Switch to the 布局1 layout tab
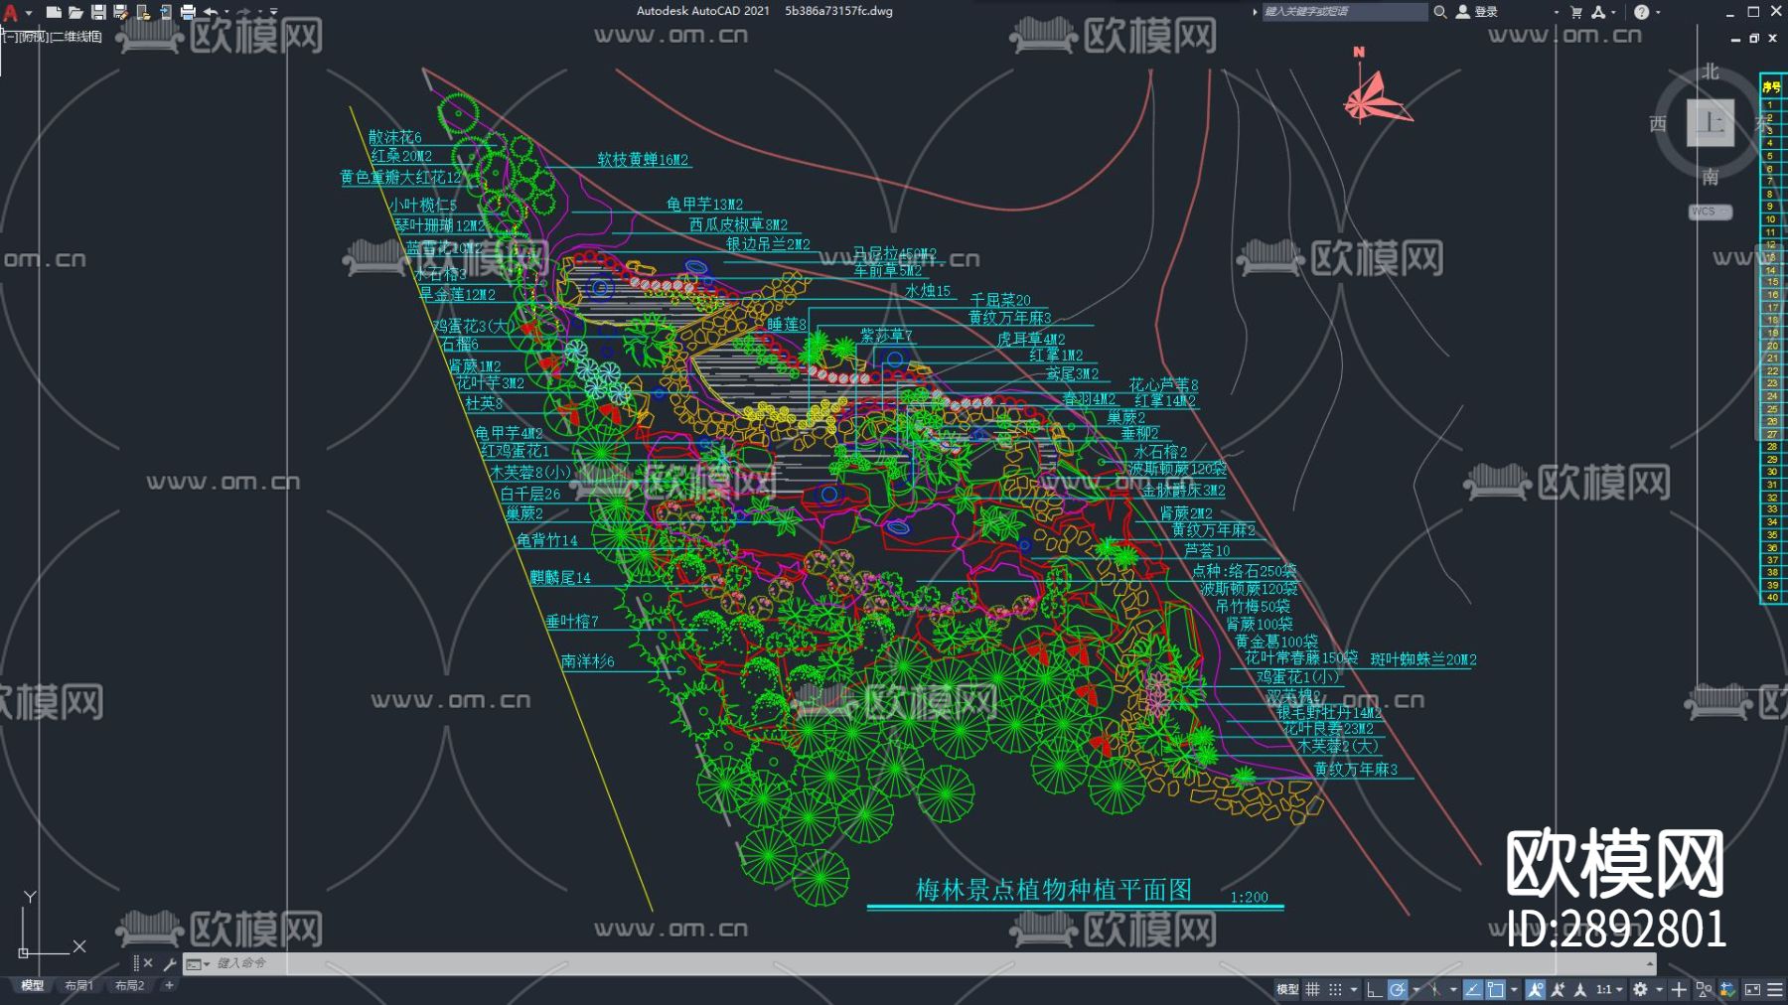The height and width of the screenshot is (1005, 1788). click(x=78, y=986)
